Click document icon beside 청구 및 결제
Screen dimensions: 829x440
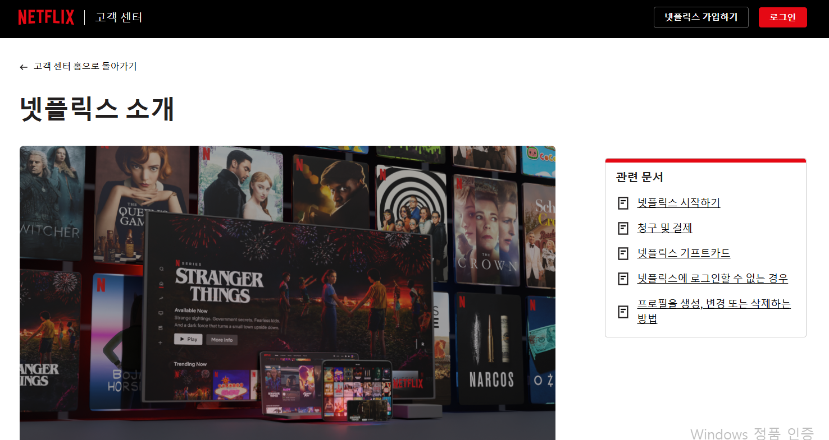pyautogui.click(x=623, y=228)
